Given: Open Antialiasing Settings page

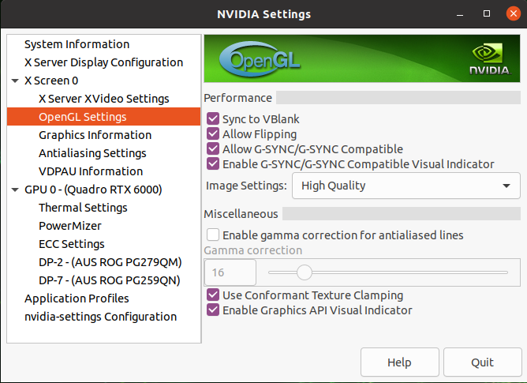Looking at the screenshot, I should 92,153.
